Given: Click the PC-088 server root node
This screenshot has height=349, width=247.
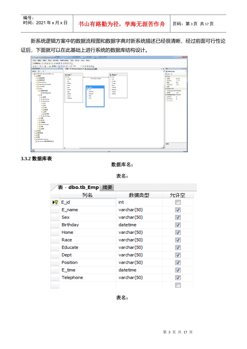Looking at the screenshot, I should [44, 74].
